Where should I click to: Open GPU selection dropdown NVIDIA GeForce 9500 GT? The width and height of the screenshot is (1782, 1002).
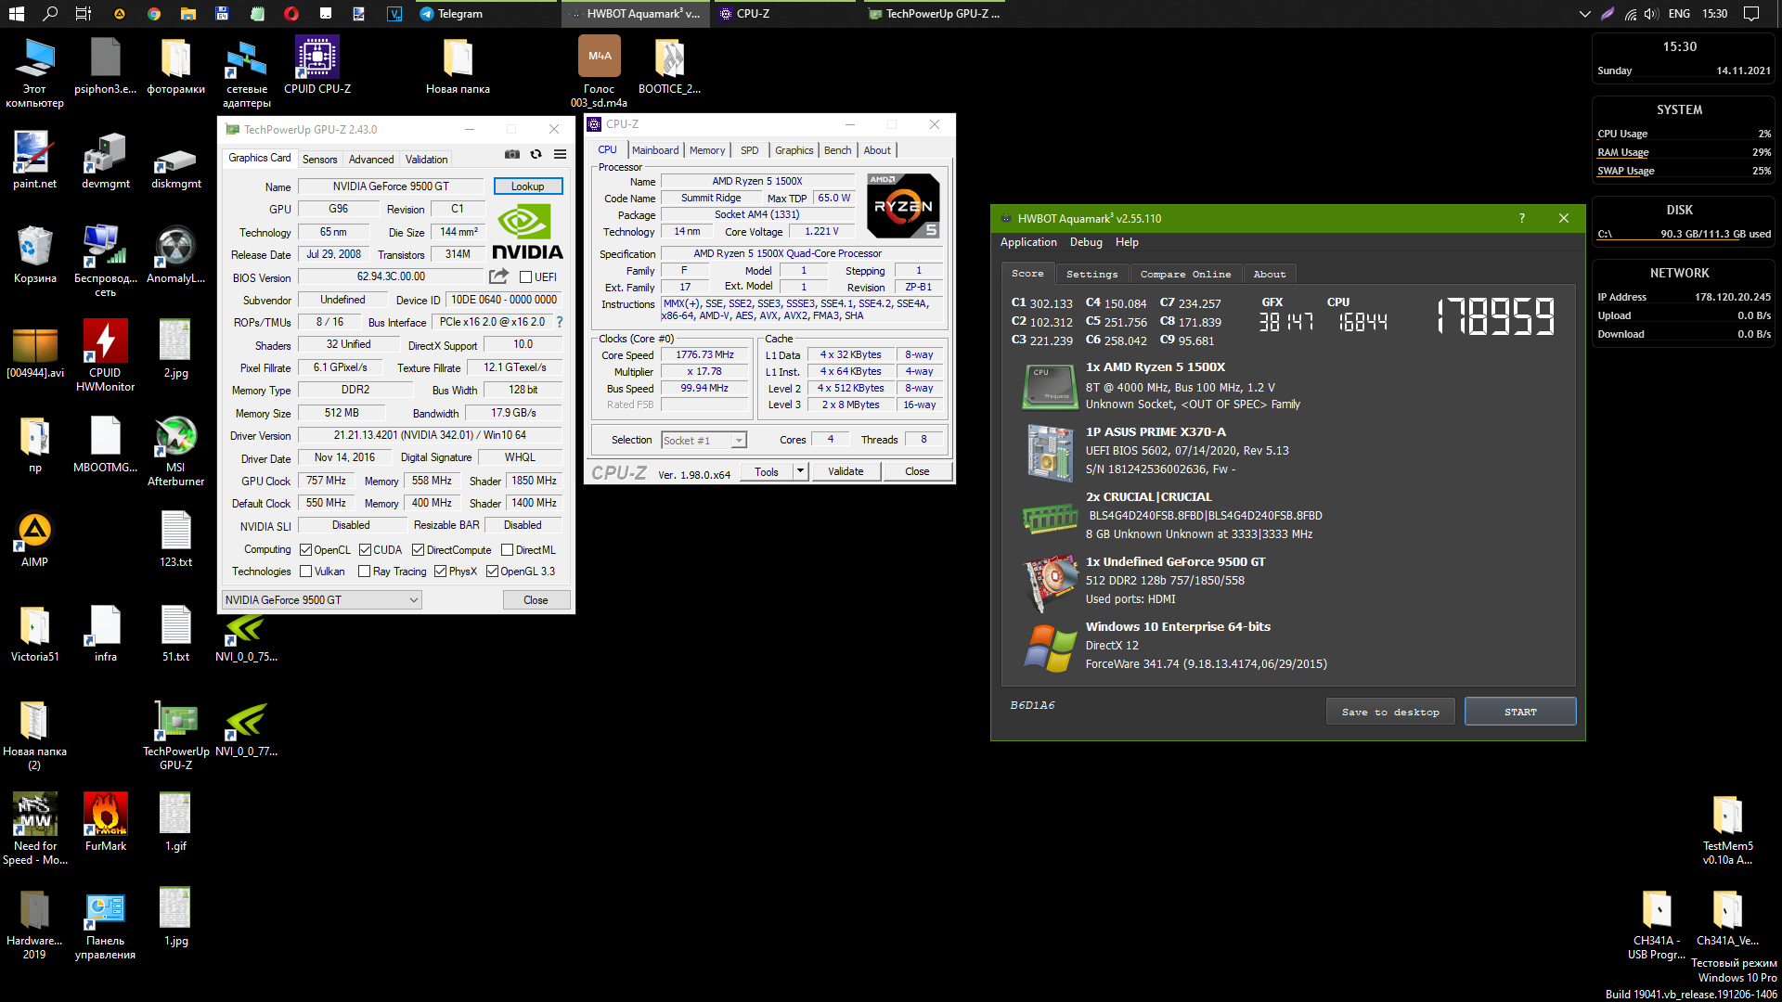[322, 599]
